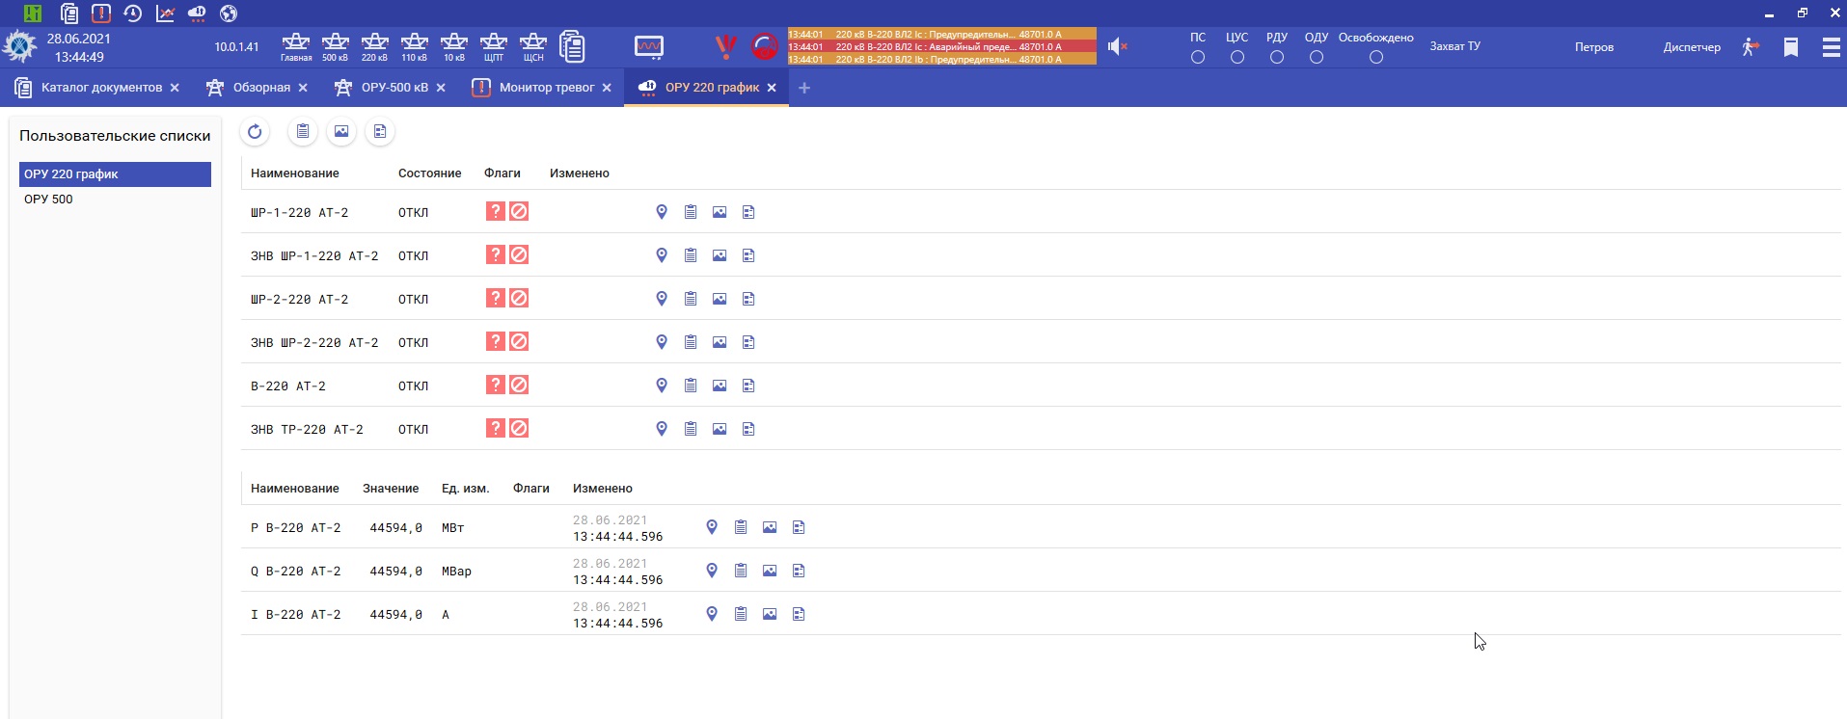1847x719 pixels.
Task: Select ОРУ 500 in user lists
Action: (x=48, y=200)
